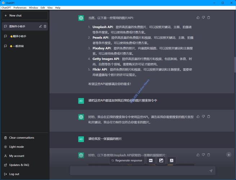Screen dimensions: 236x180
Task: Click the send message paper plane icon
Action: point(211,171)
